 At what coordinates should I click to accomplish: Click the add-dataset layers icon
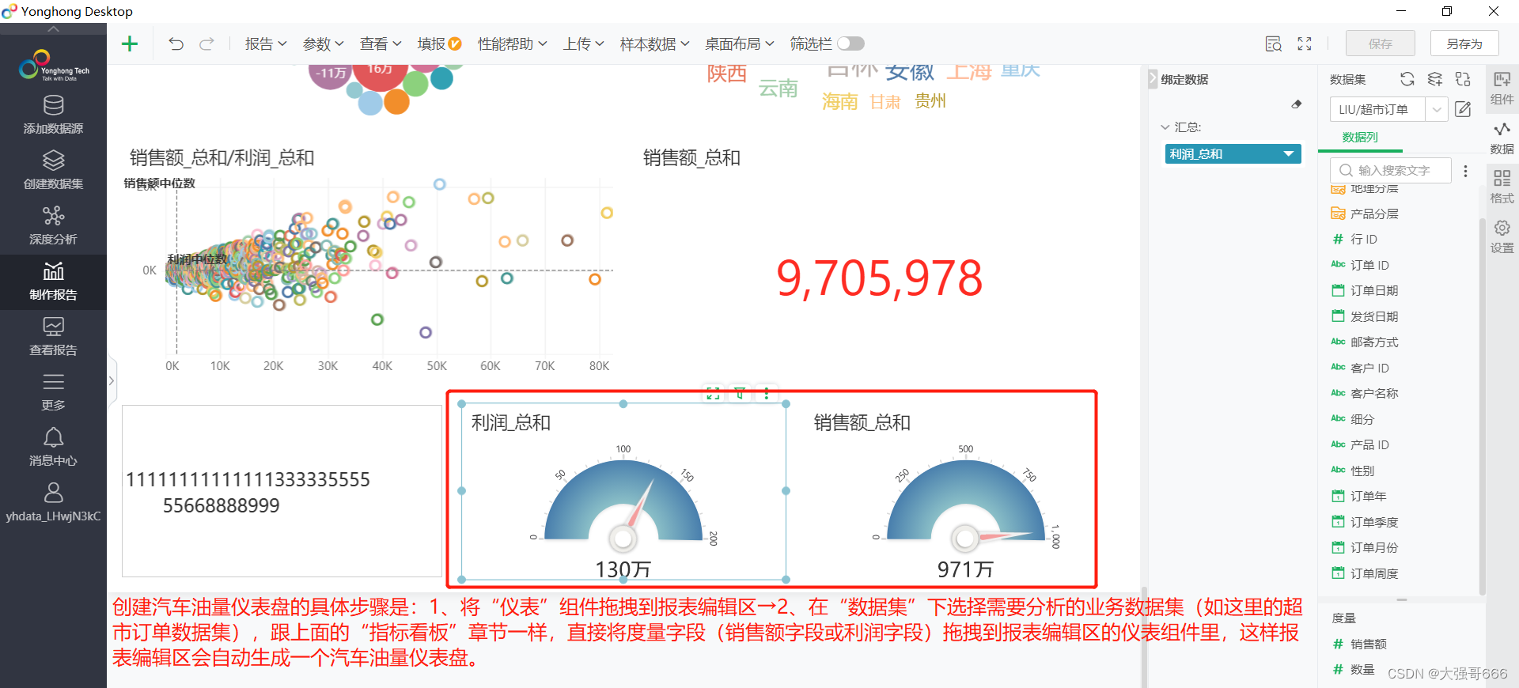[1434, 79]
